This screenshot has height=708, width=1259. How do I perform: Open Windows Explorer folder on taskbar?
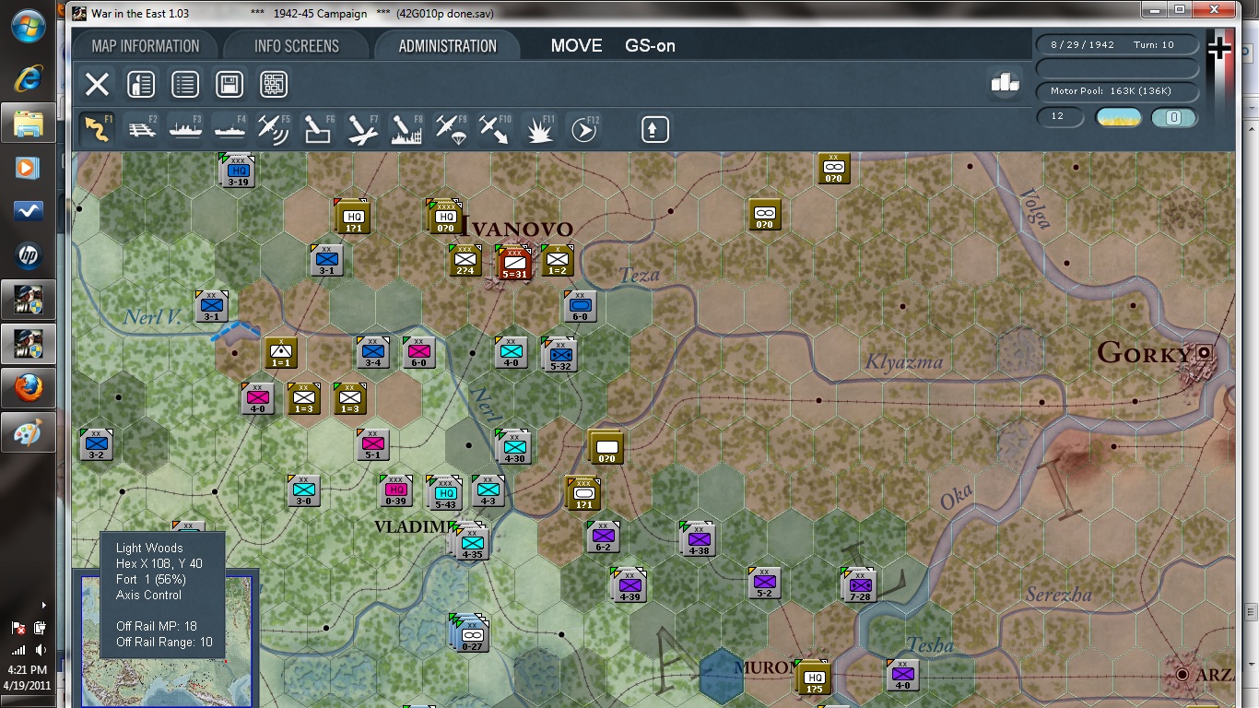pyautogui.click(x=28, y=123)
